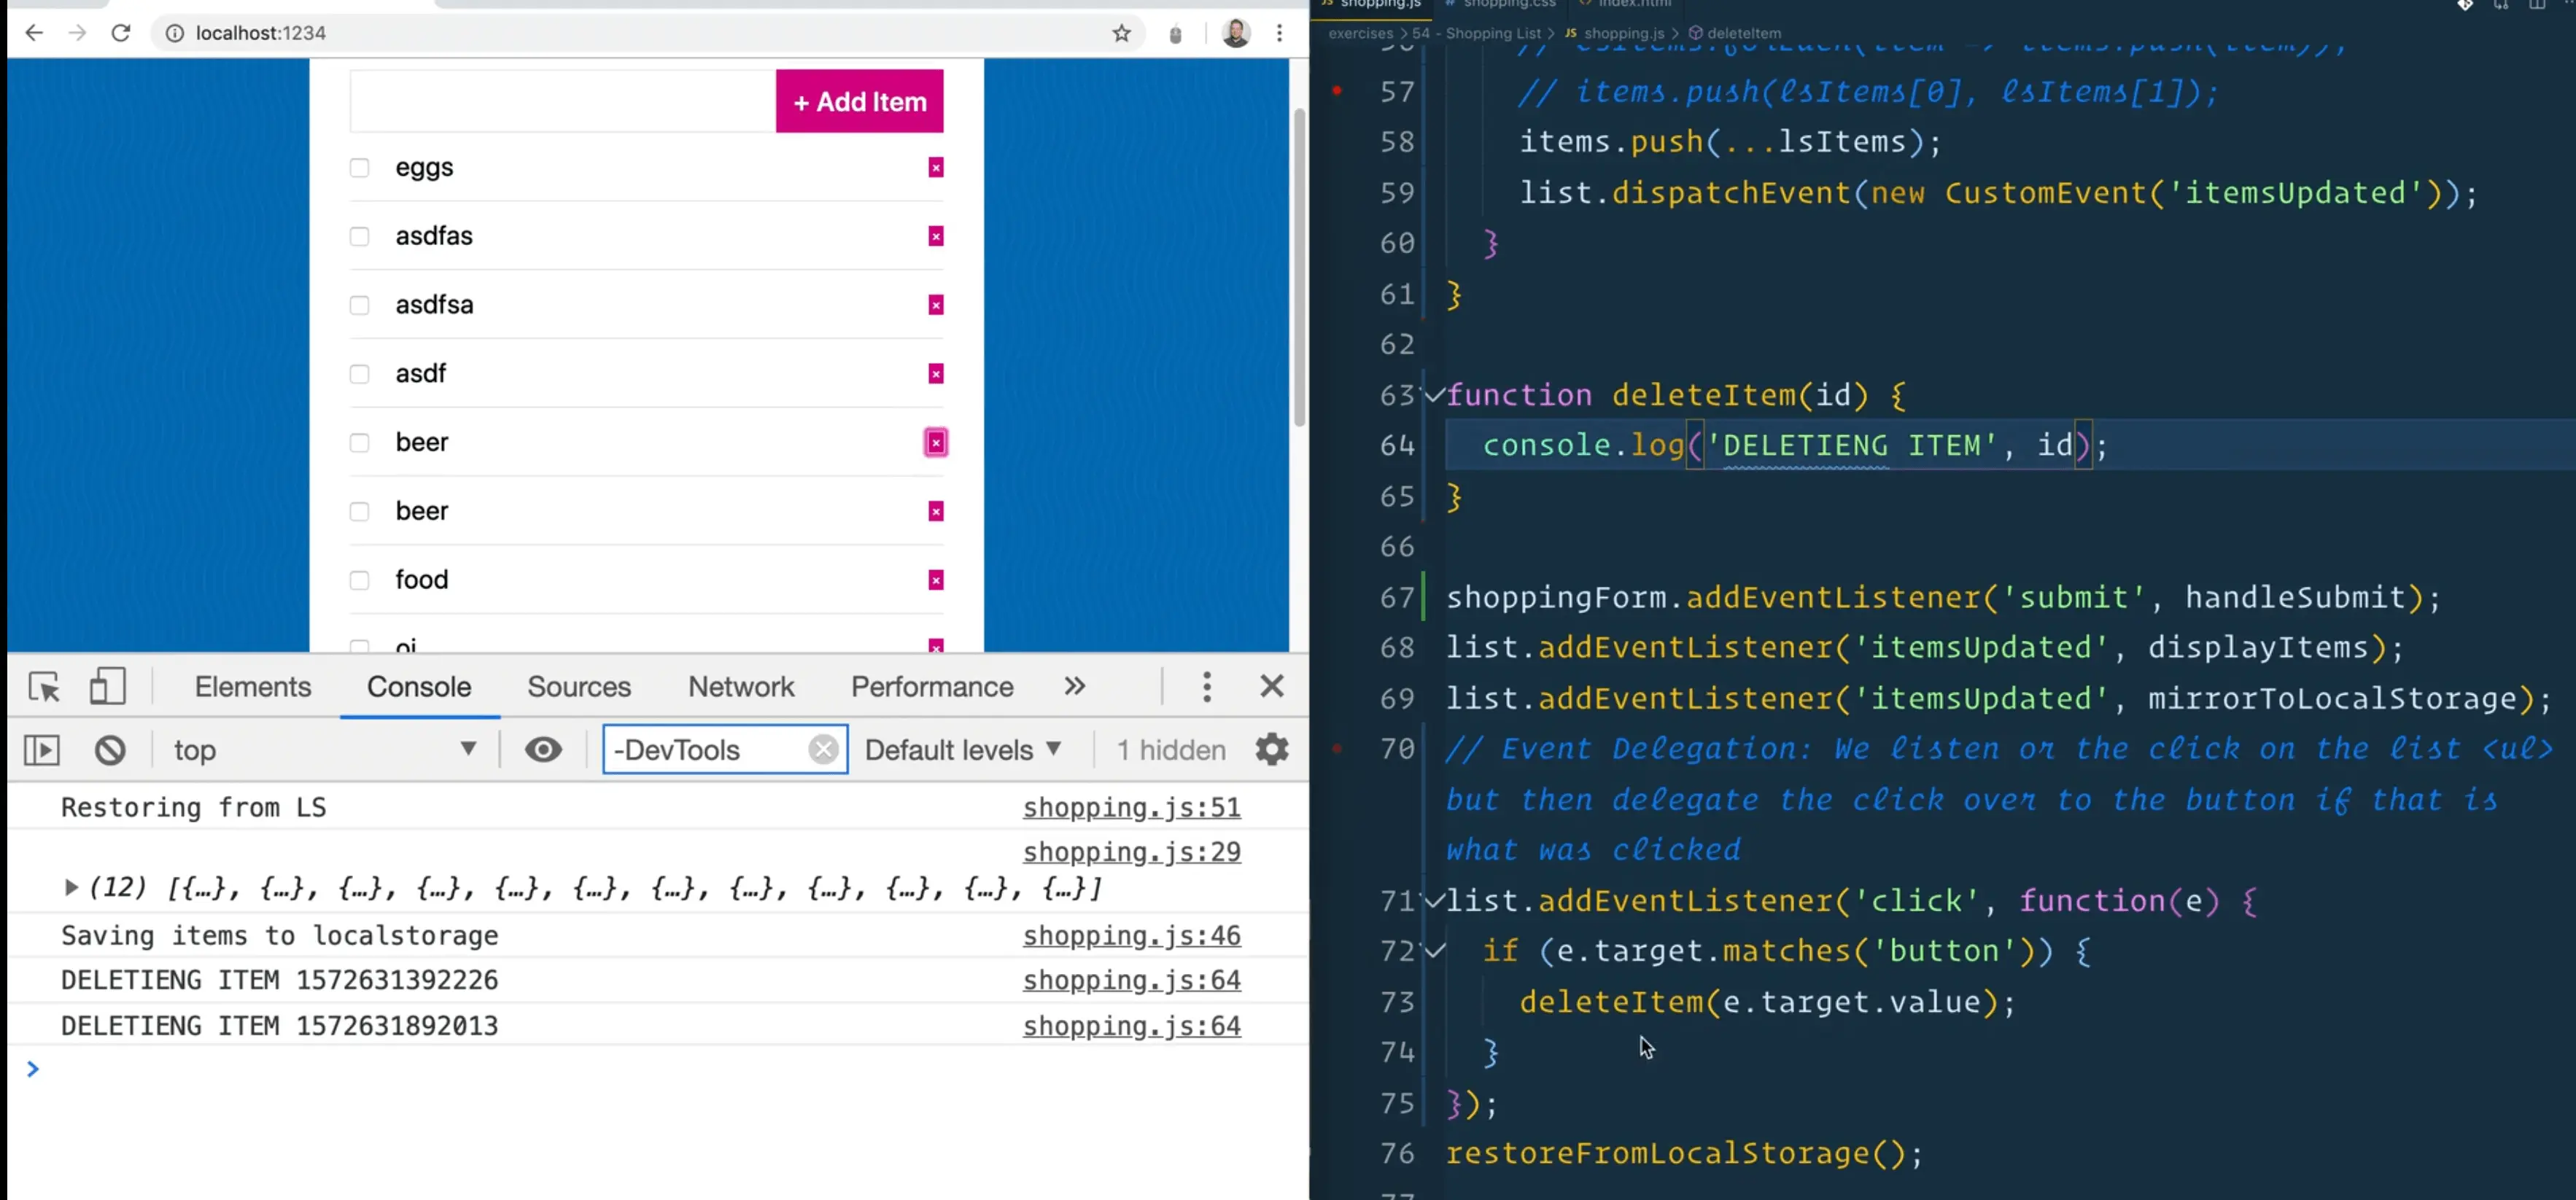This screenshot has height=1200, width=2576.
Task: Open Default levels dropdown
Action: [962, 750]
